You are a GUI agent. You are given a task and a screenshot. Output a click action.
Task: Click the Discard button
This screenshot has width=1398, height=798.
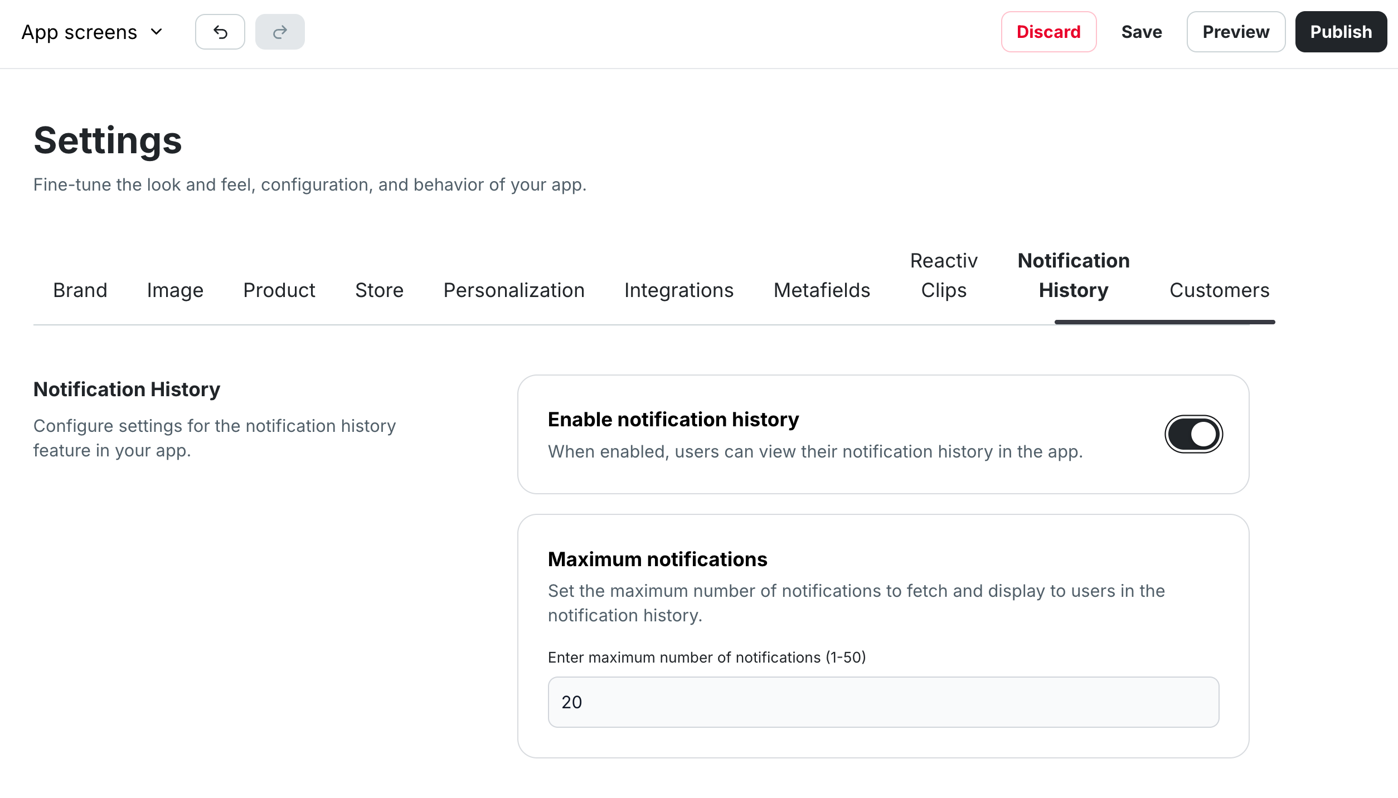1048,32
